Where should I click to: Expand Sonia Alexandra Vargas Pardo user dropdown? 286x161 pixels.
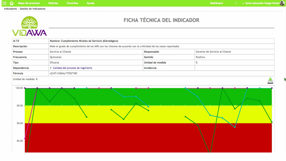click(x=261, y=3)
